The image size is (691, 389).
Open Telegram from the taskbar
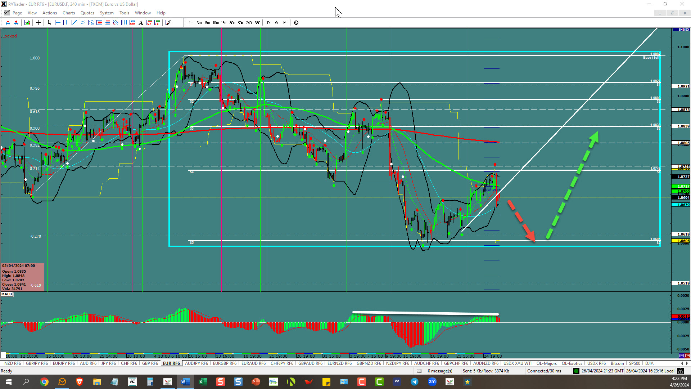click(x=415, y=382)
